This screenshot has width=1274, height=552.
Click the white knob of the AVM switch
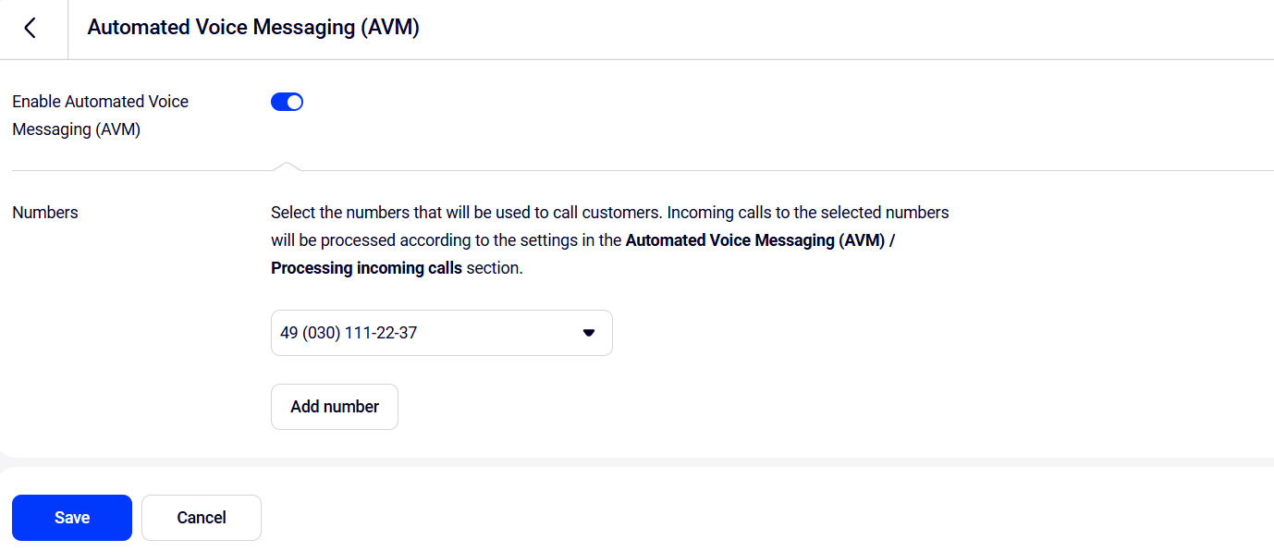click(x=294, y=102)
